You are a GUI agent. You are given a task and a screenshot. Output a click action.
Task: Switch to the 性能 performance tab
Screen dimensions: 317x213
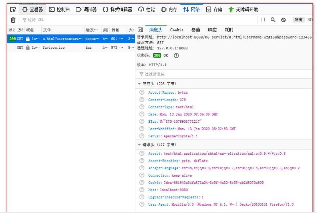tap(146, 10)
